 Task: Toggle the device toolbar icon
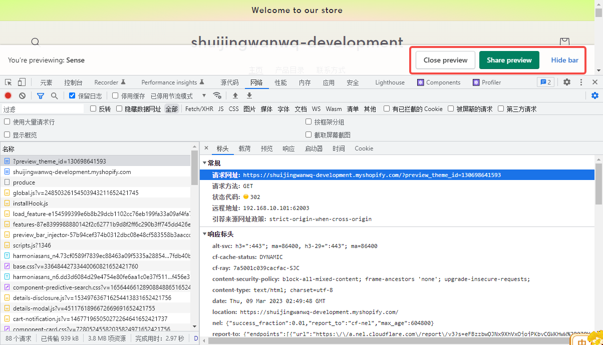click(22, 82)
